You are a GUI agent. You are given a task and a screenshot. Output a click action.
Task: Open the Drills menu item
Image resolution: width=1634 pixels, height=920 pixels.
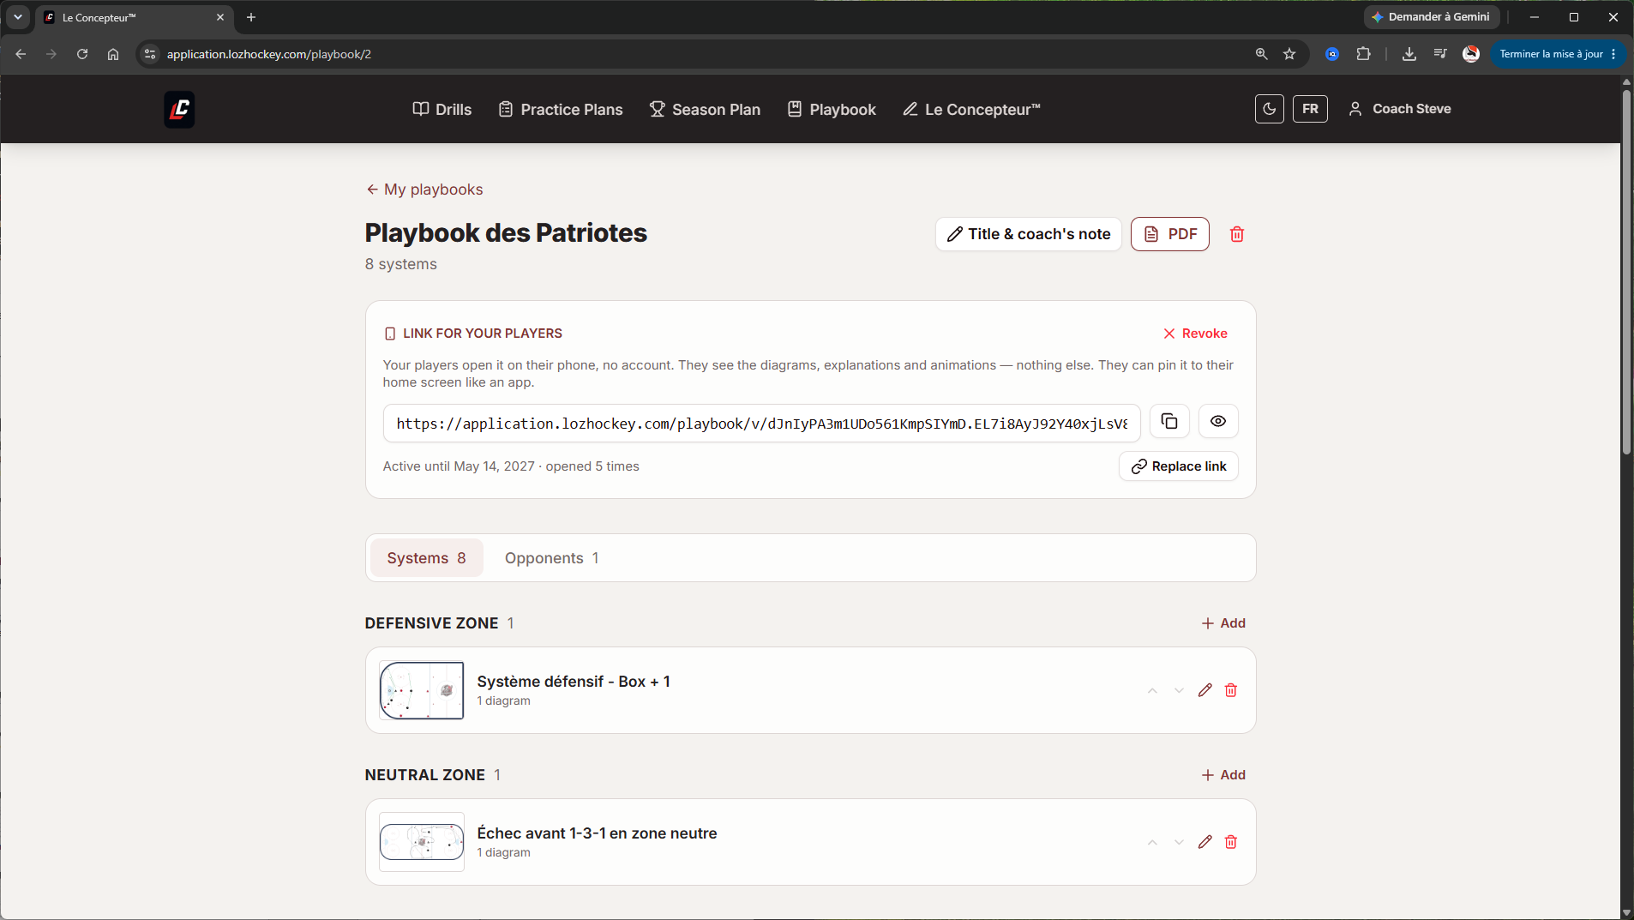point(442,109)
